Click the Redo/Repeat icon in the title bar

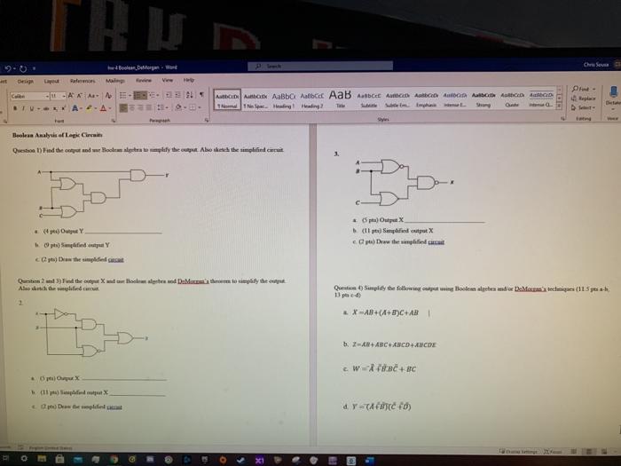22,68
